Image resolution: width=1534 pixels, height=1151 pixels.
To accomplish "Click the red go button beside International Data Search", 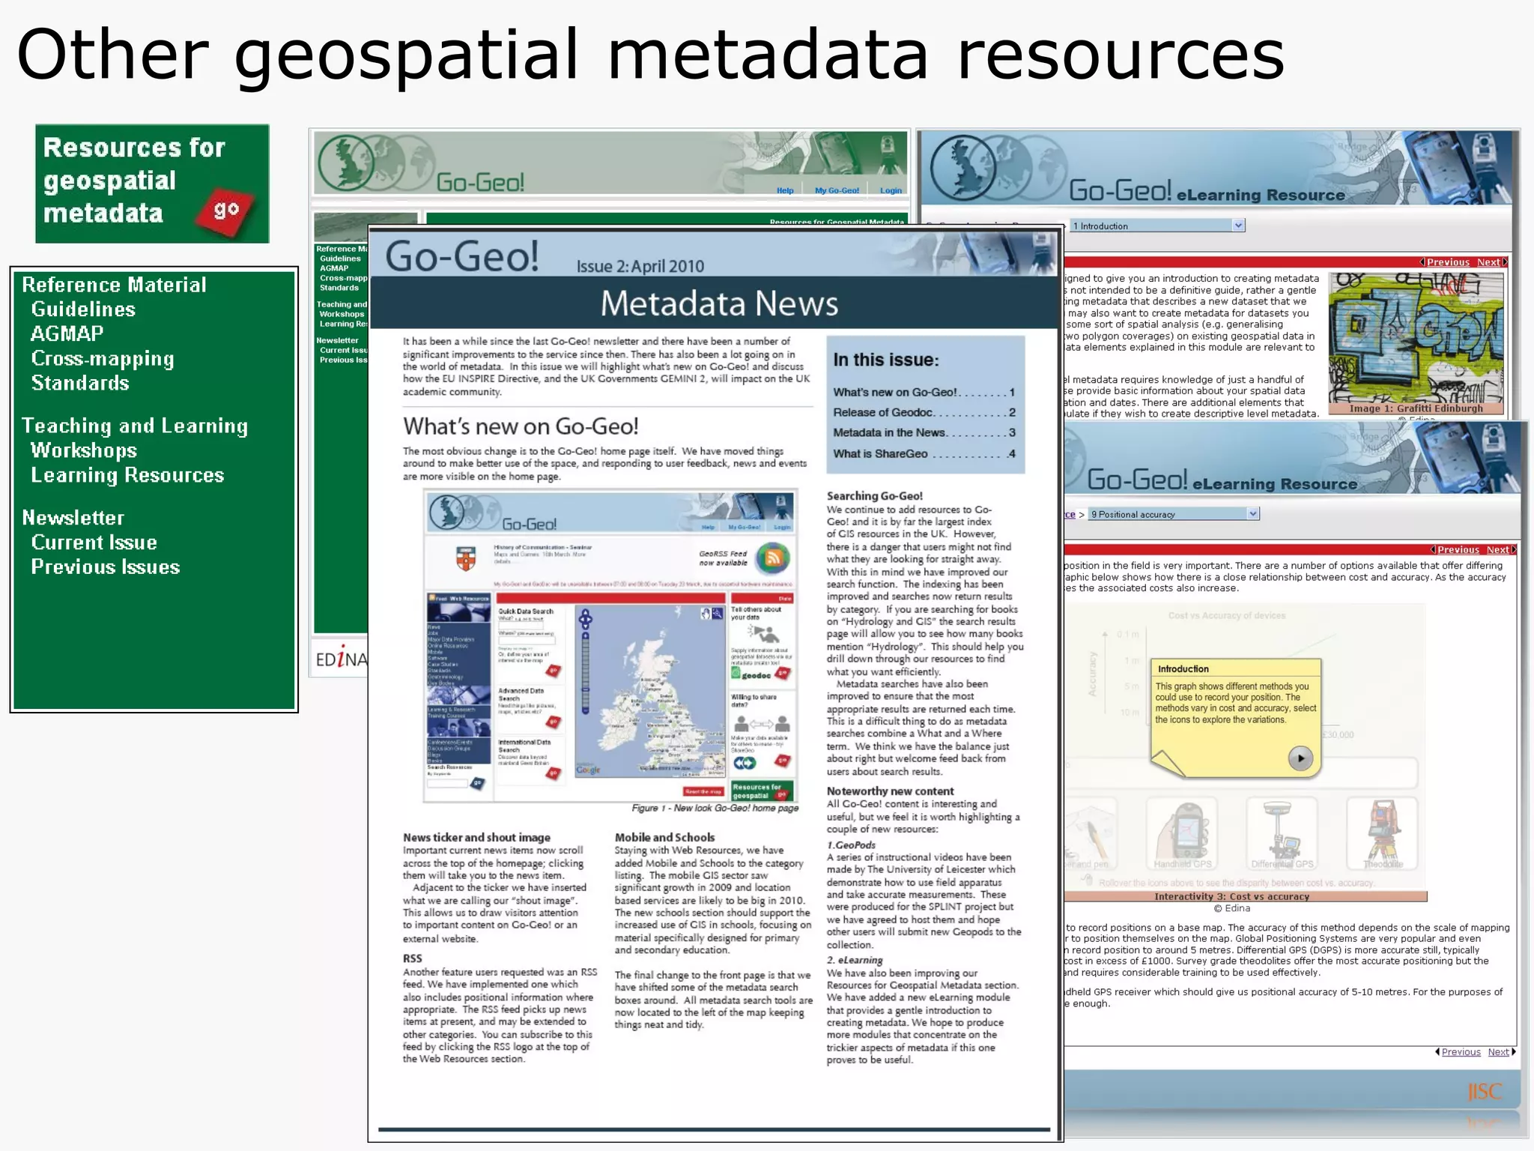I will click(x=554, y=773).
